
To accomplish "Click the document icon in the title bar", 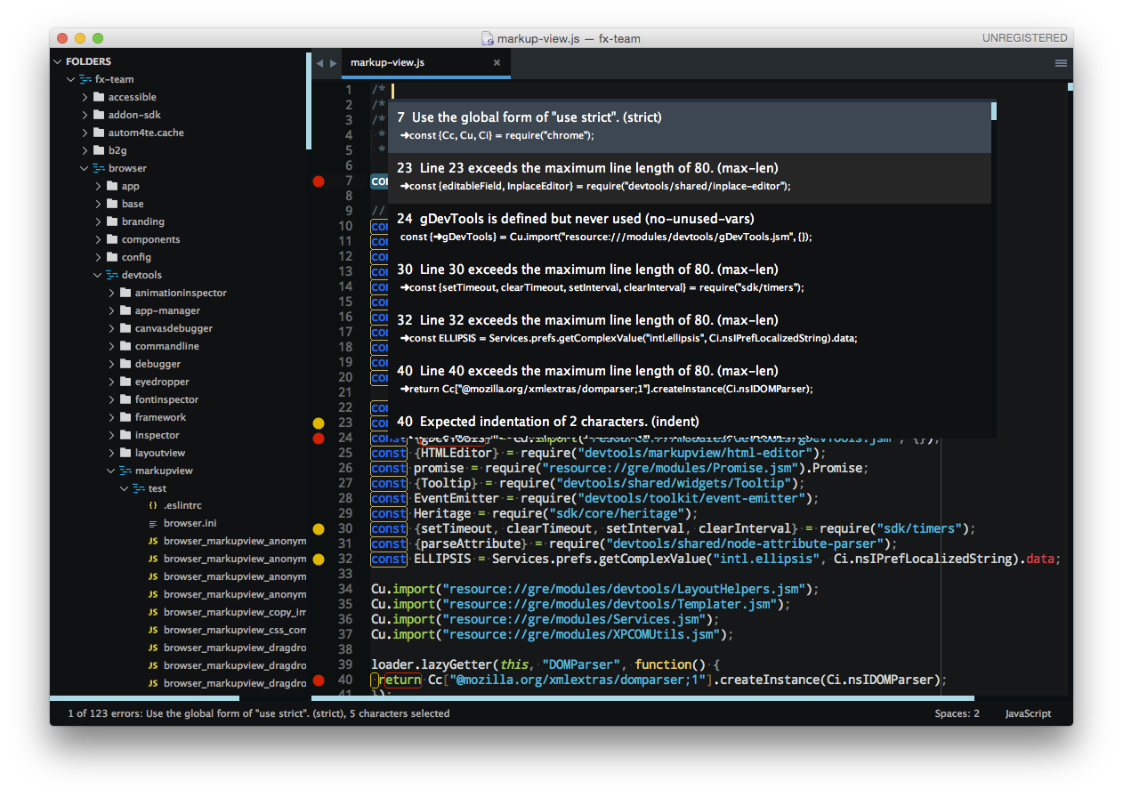I will tap(487, 37).
